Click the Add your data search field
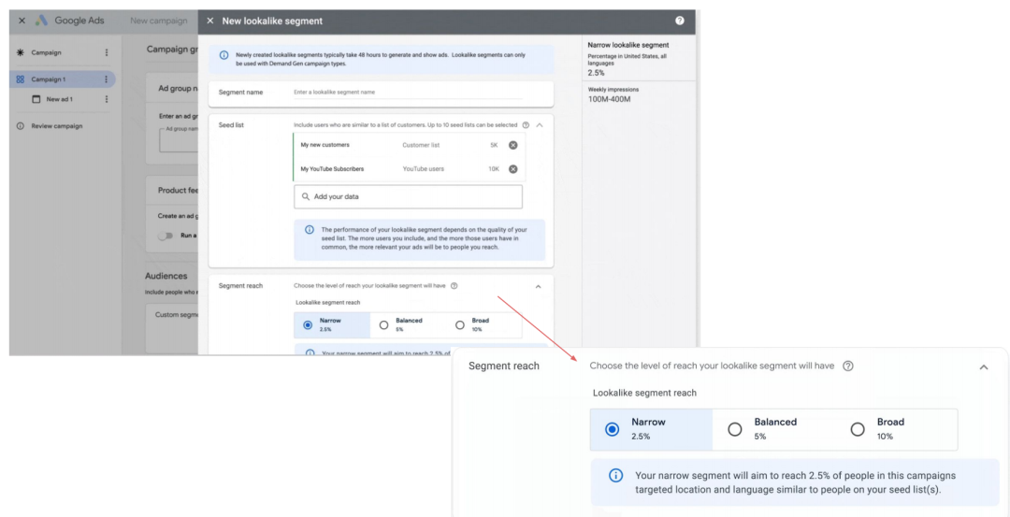Image resolution: width=1010 pixels, height=517 pixels. pos(408,196)
